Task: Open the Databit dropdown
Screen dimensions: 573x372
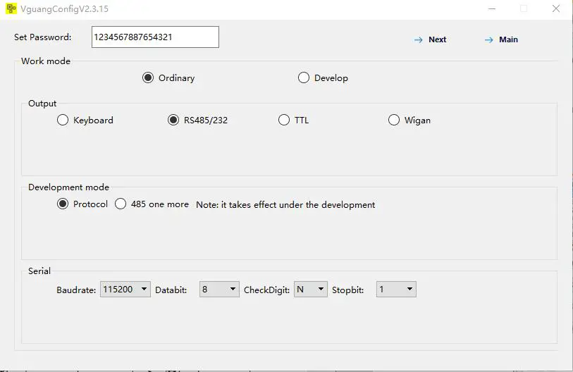Action: [x=219, y=290]
